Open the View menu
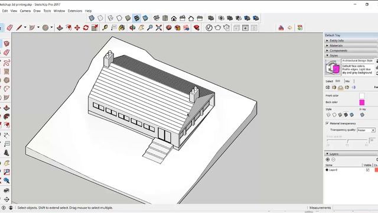Image resolution: width=378 pixels, height=213 pixels. [x=14, y=11]
